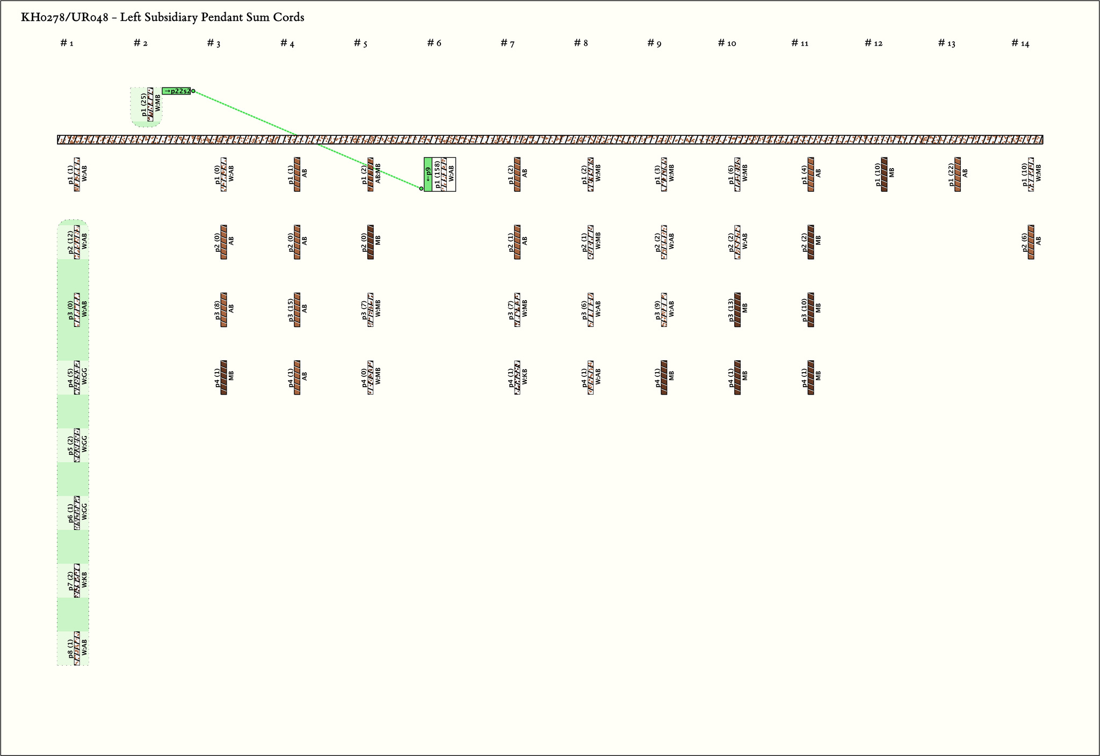
Task: Click p3 (9) W:AB cord in column 9
Action: pos(664,310)
